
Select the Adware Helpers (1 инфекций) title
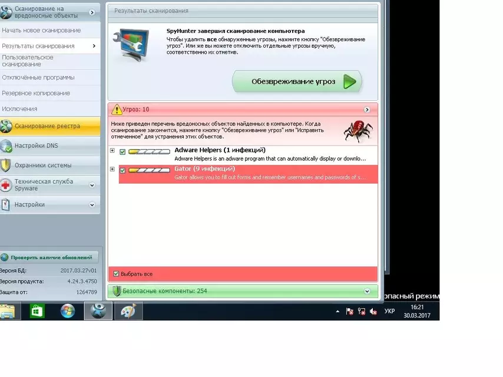tap(220, 150)
